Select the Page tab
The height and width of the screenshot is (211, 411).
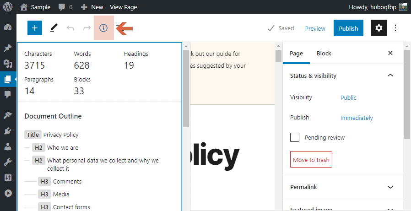click(296, 53)
